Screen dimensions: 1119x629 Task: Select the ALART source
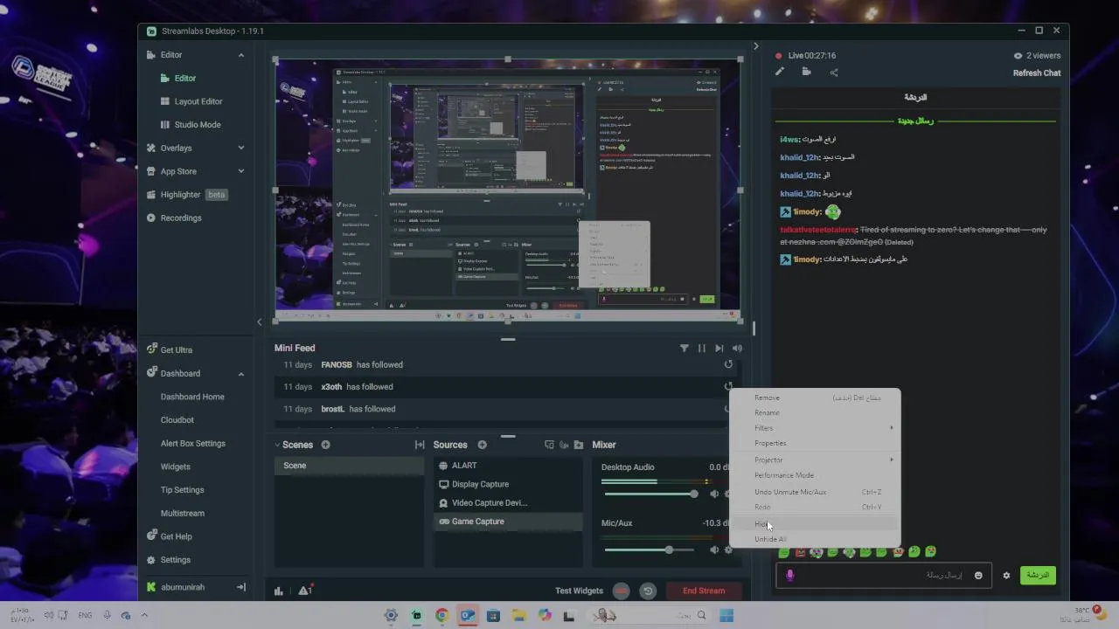508,466
